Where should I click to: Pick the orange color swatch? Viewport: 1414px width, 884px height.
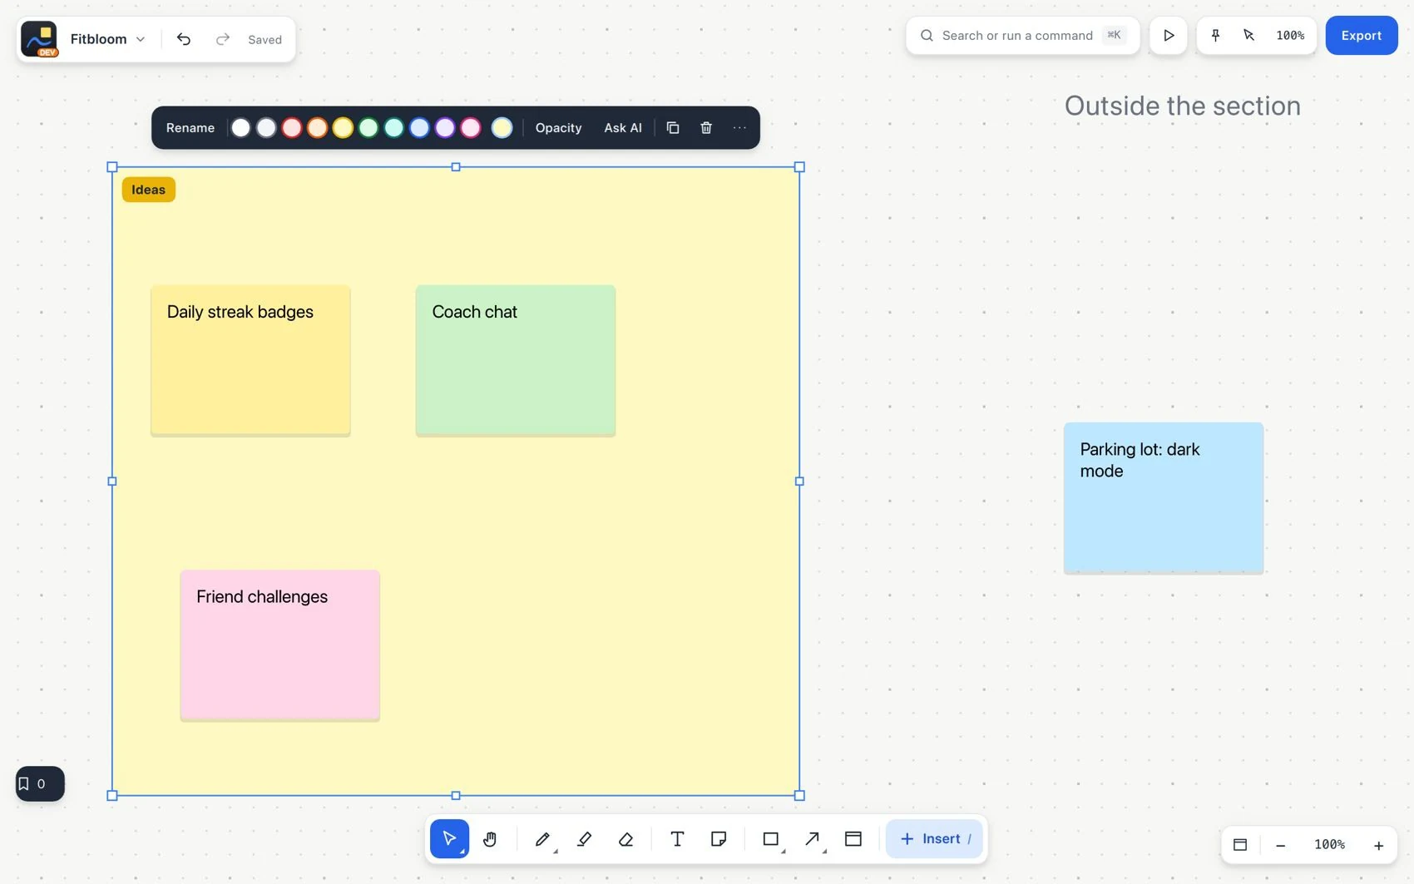click(317, 127)
